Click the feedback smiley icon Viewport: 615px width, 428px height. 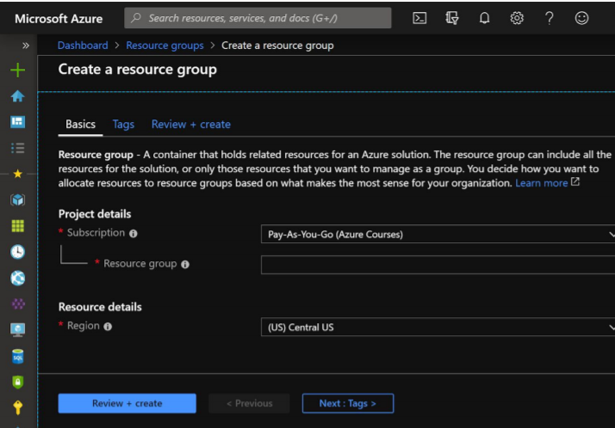point(582,18)
